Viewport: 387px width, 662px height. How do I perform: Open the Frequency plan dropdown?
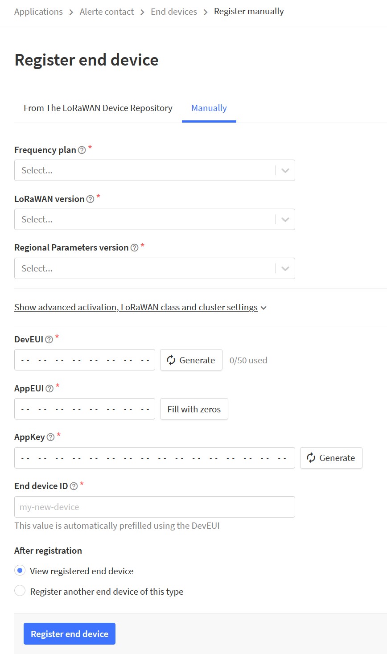(155, 170)
